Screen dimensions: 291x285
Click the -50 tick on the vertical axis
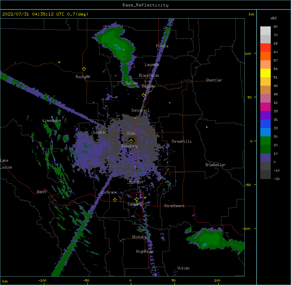(x=248, y=185)
